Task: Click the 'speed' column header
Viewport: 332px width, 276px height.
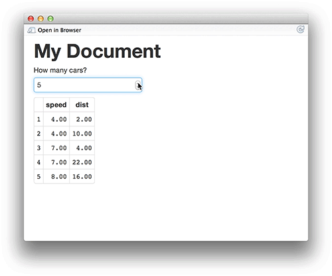Action: 56,104
